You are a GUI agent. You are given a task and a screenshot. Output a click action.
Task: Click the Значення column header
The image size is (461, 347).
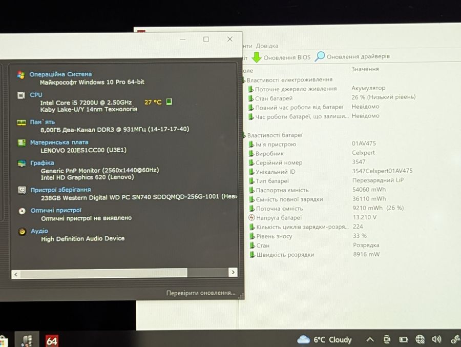365,69
